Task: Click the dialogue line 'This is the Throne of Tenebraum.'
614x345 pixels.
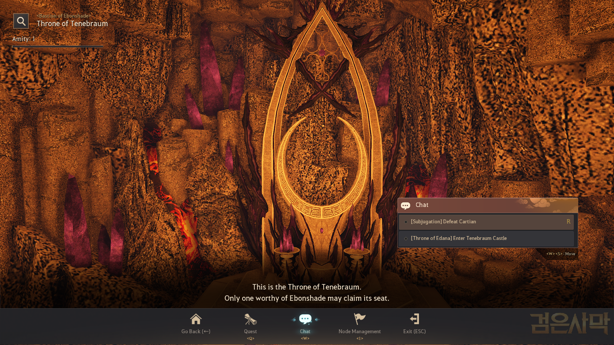Action: tap(307, 287)
